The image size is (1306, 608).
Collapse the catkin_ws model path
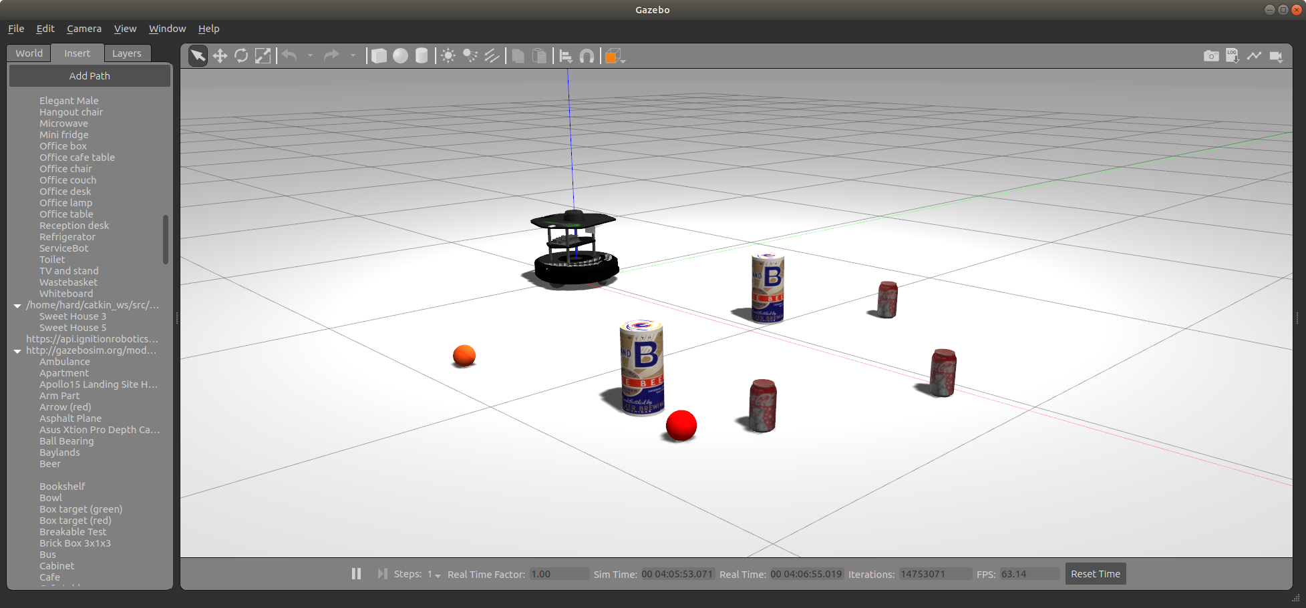(x=17, y=306)
